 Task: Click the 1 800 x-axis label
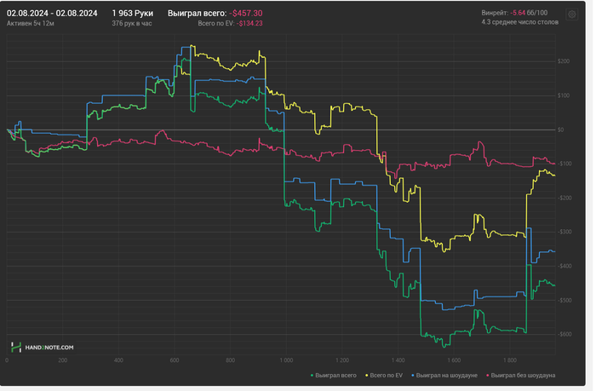510,360
